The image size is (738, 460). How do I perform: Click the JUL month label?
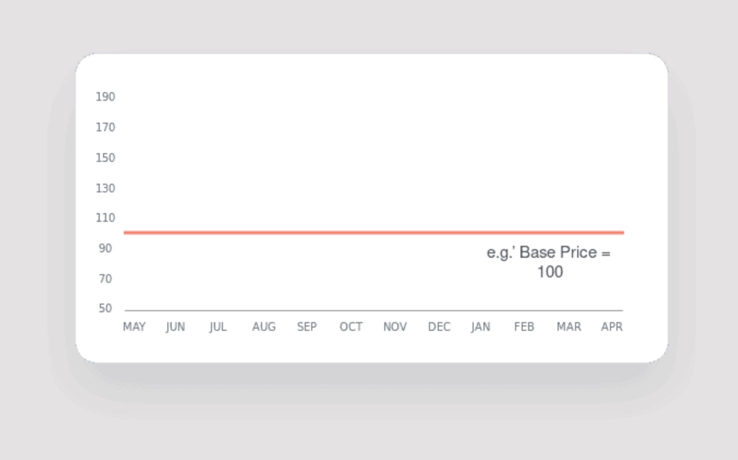pyautogui.click(x=218, y=326)
